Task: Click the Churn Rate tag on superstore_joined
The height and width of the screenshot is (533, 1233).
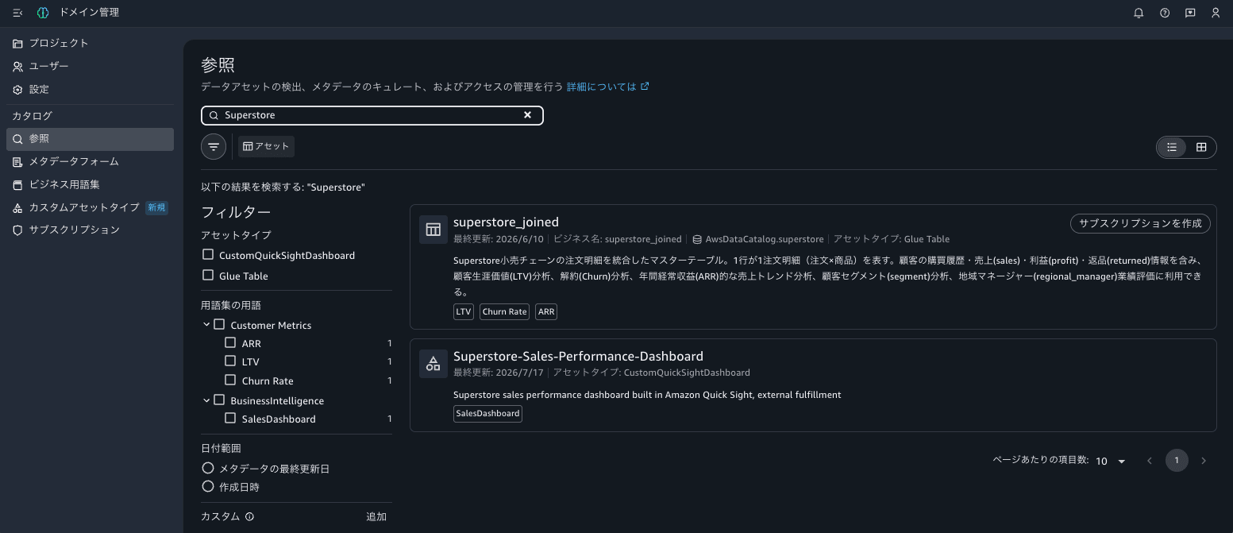Action: point(505,311)
